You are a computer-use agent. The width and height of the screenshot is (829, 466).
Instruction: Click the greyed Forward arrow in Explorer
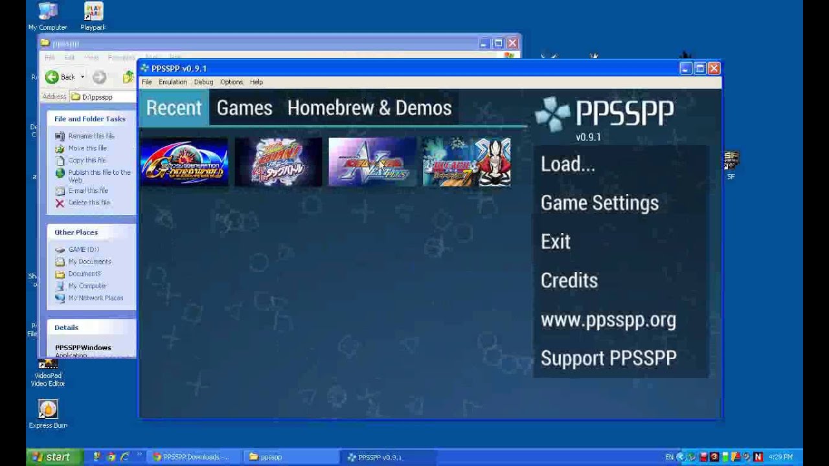coord(99,77)
